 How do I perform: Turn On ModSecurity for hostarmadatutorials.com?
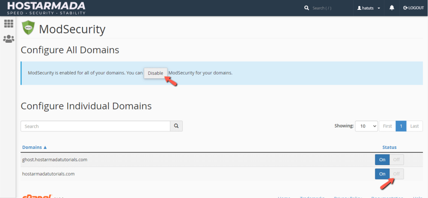click(382, 174)
